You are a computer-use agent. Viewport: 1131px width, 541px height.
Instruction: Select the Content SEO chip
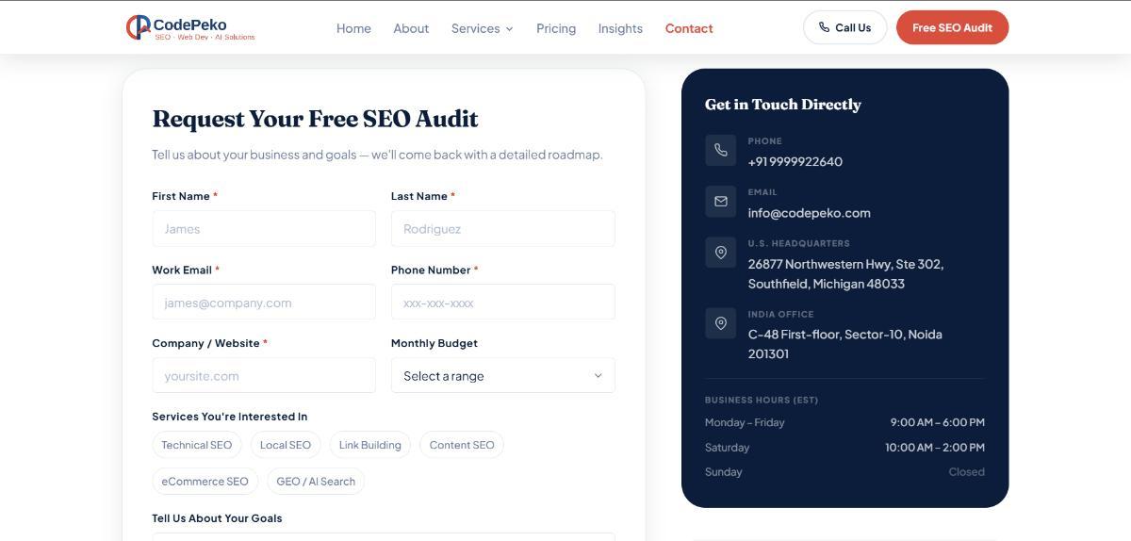pos(462,445)
